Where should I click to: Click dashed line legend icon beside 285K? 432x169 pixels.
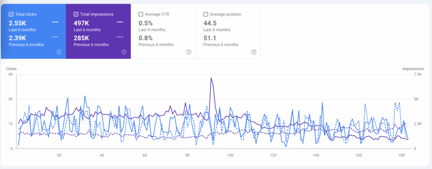click(120, 37)
